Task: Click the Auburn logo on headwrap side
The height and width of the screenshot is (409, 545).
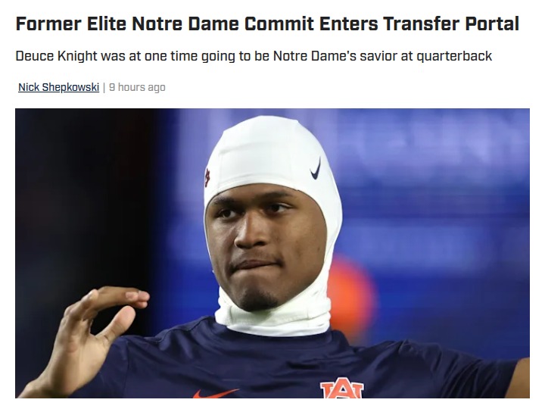Action: tap(207, 178)
